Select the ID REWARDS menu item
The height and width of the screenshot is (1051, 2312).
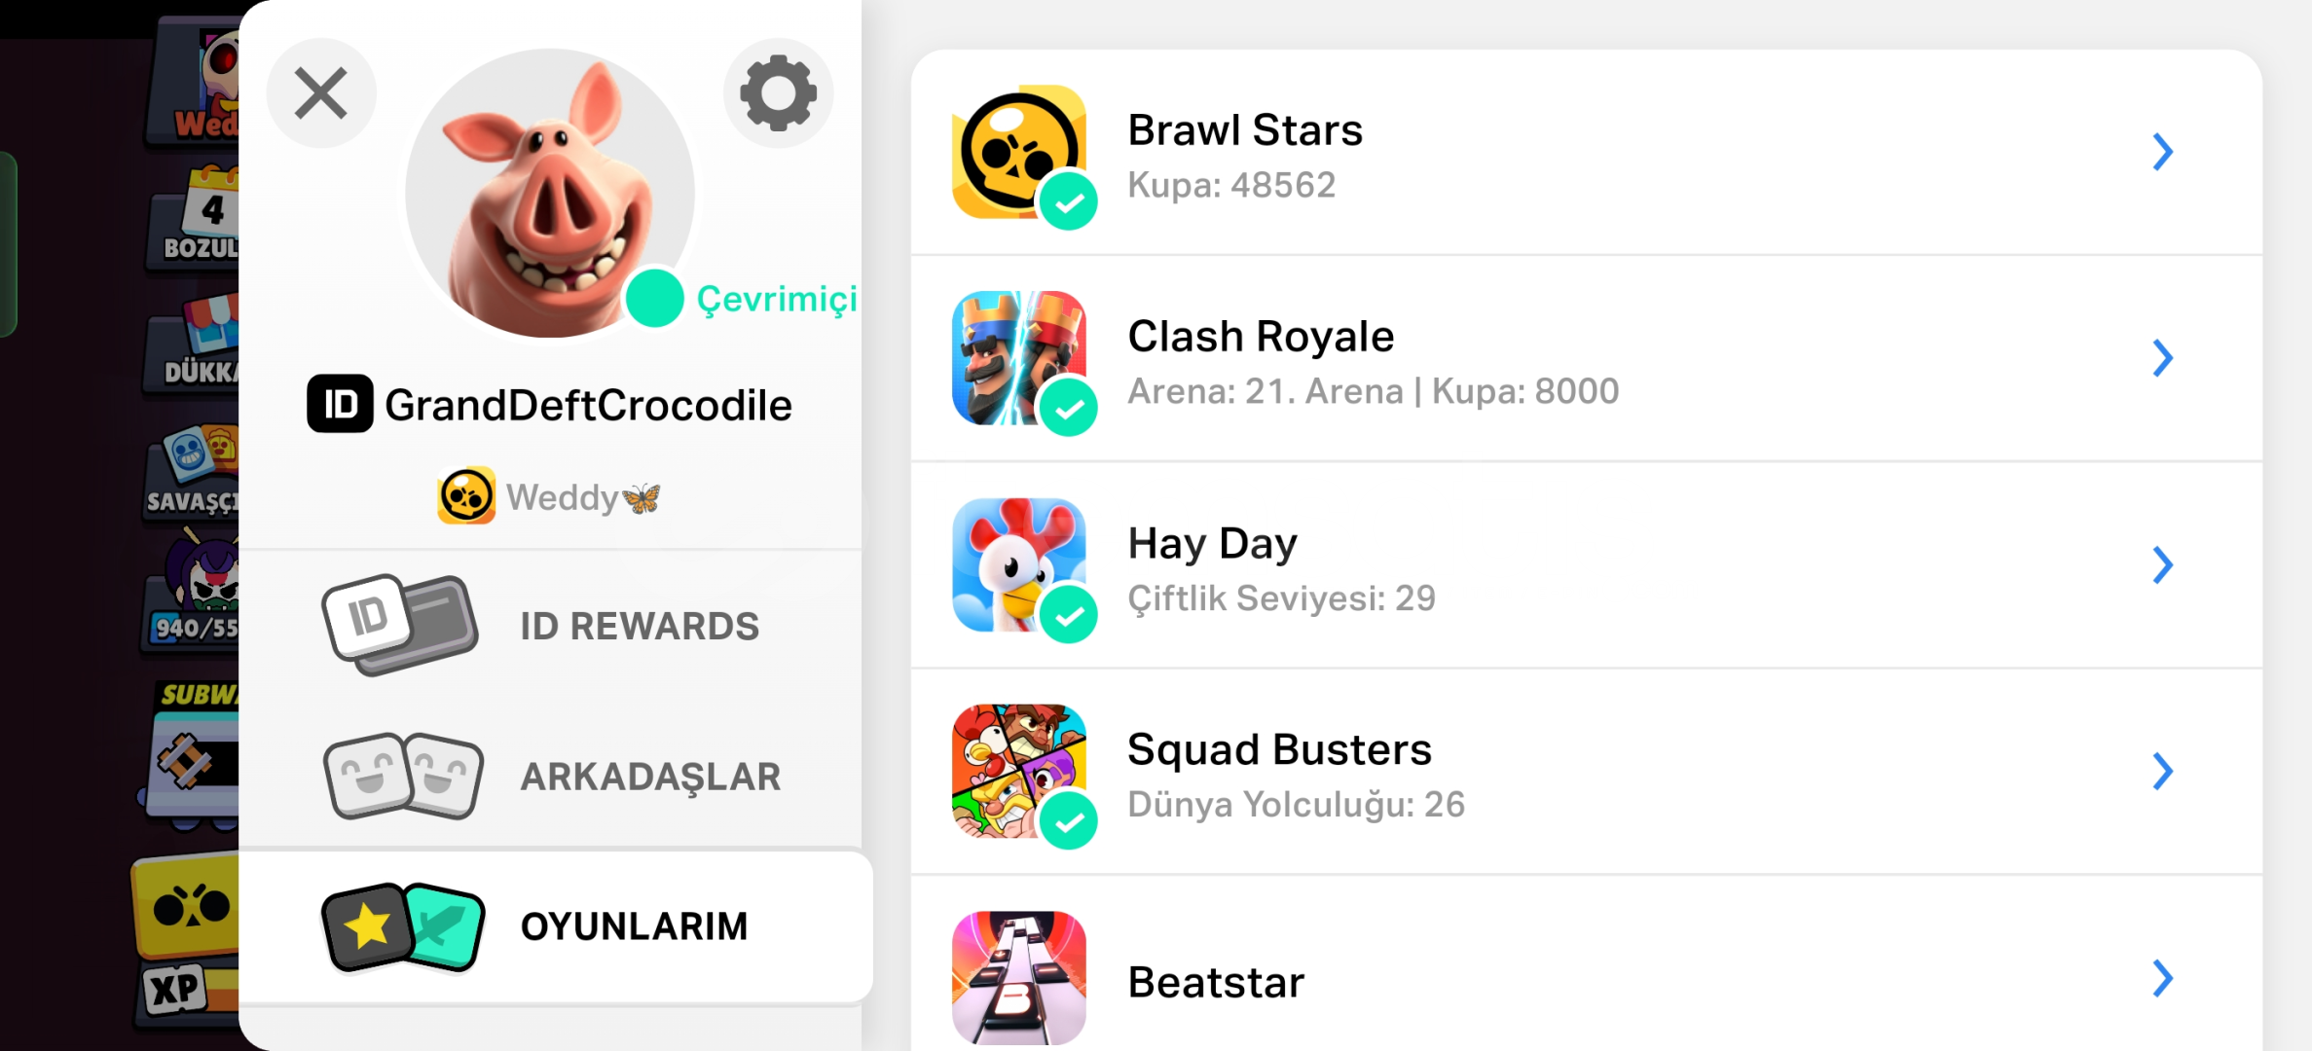coord(551,626)
